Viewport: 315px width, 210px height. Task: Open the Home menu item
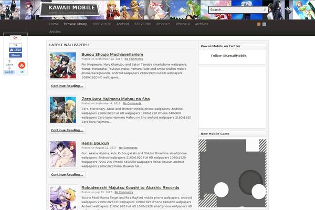pyautogui.click(x=54, y=24)
